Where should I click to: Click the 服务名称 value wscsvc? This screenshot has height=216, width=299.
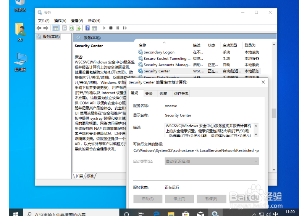tap(171, 106)
